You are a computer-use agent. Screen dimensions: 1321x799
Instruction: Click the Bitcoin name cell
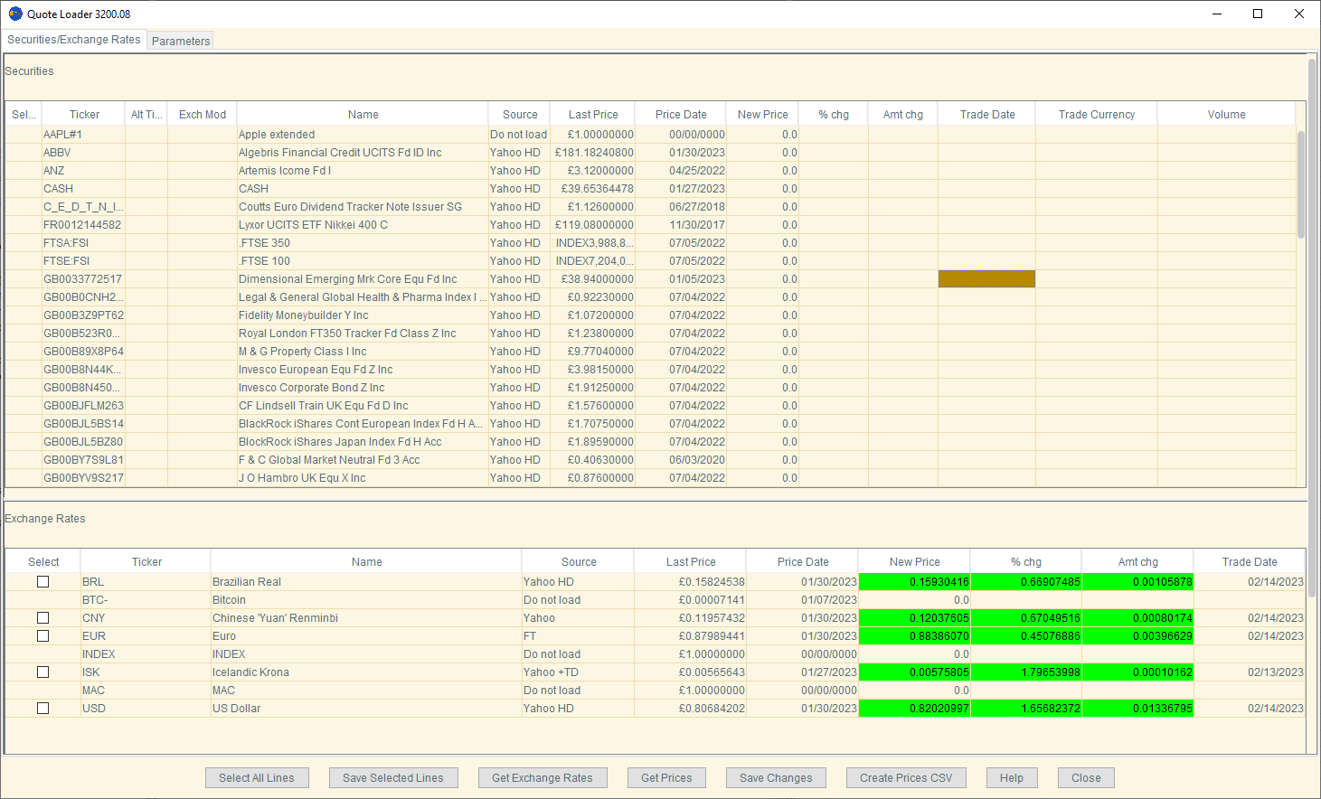click(366, 600)
